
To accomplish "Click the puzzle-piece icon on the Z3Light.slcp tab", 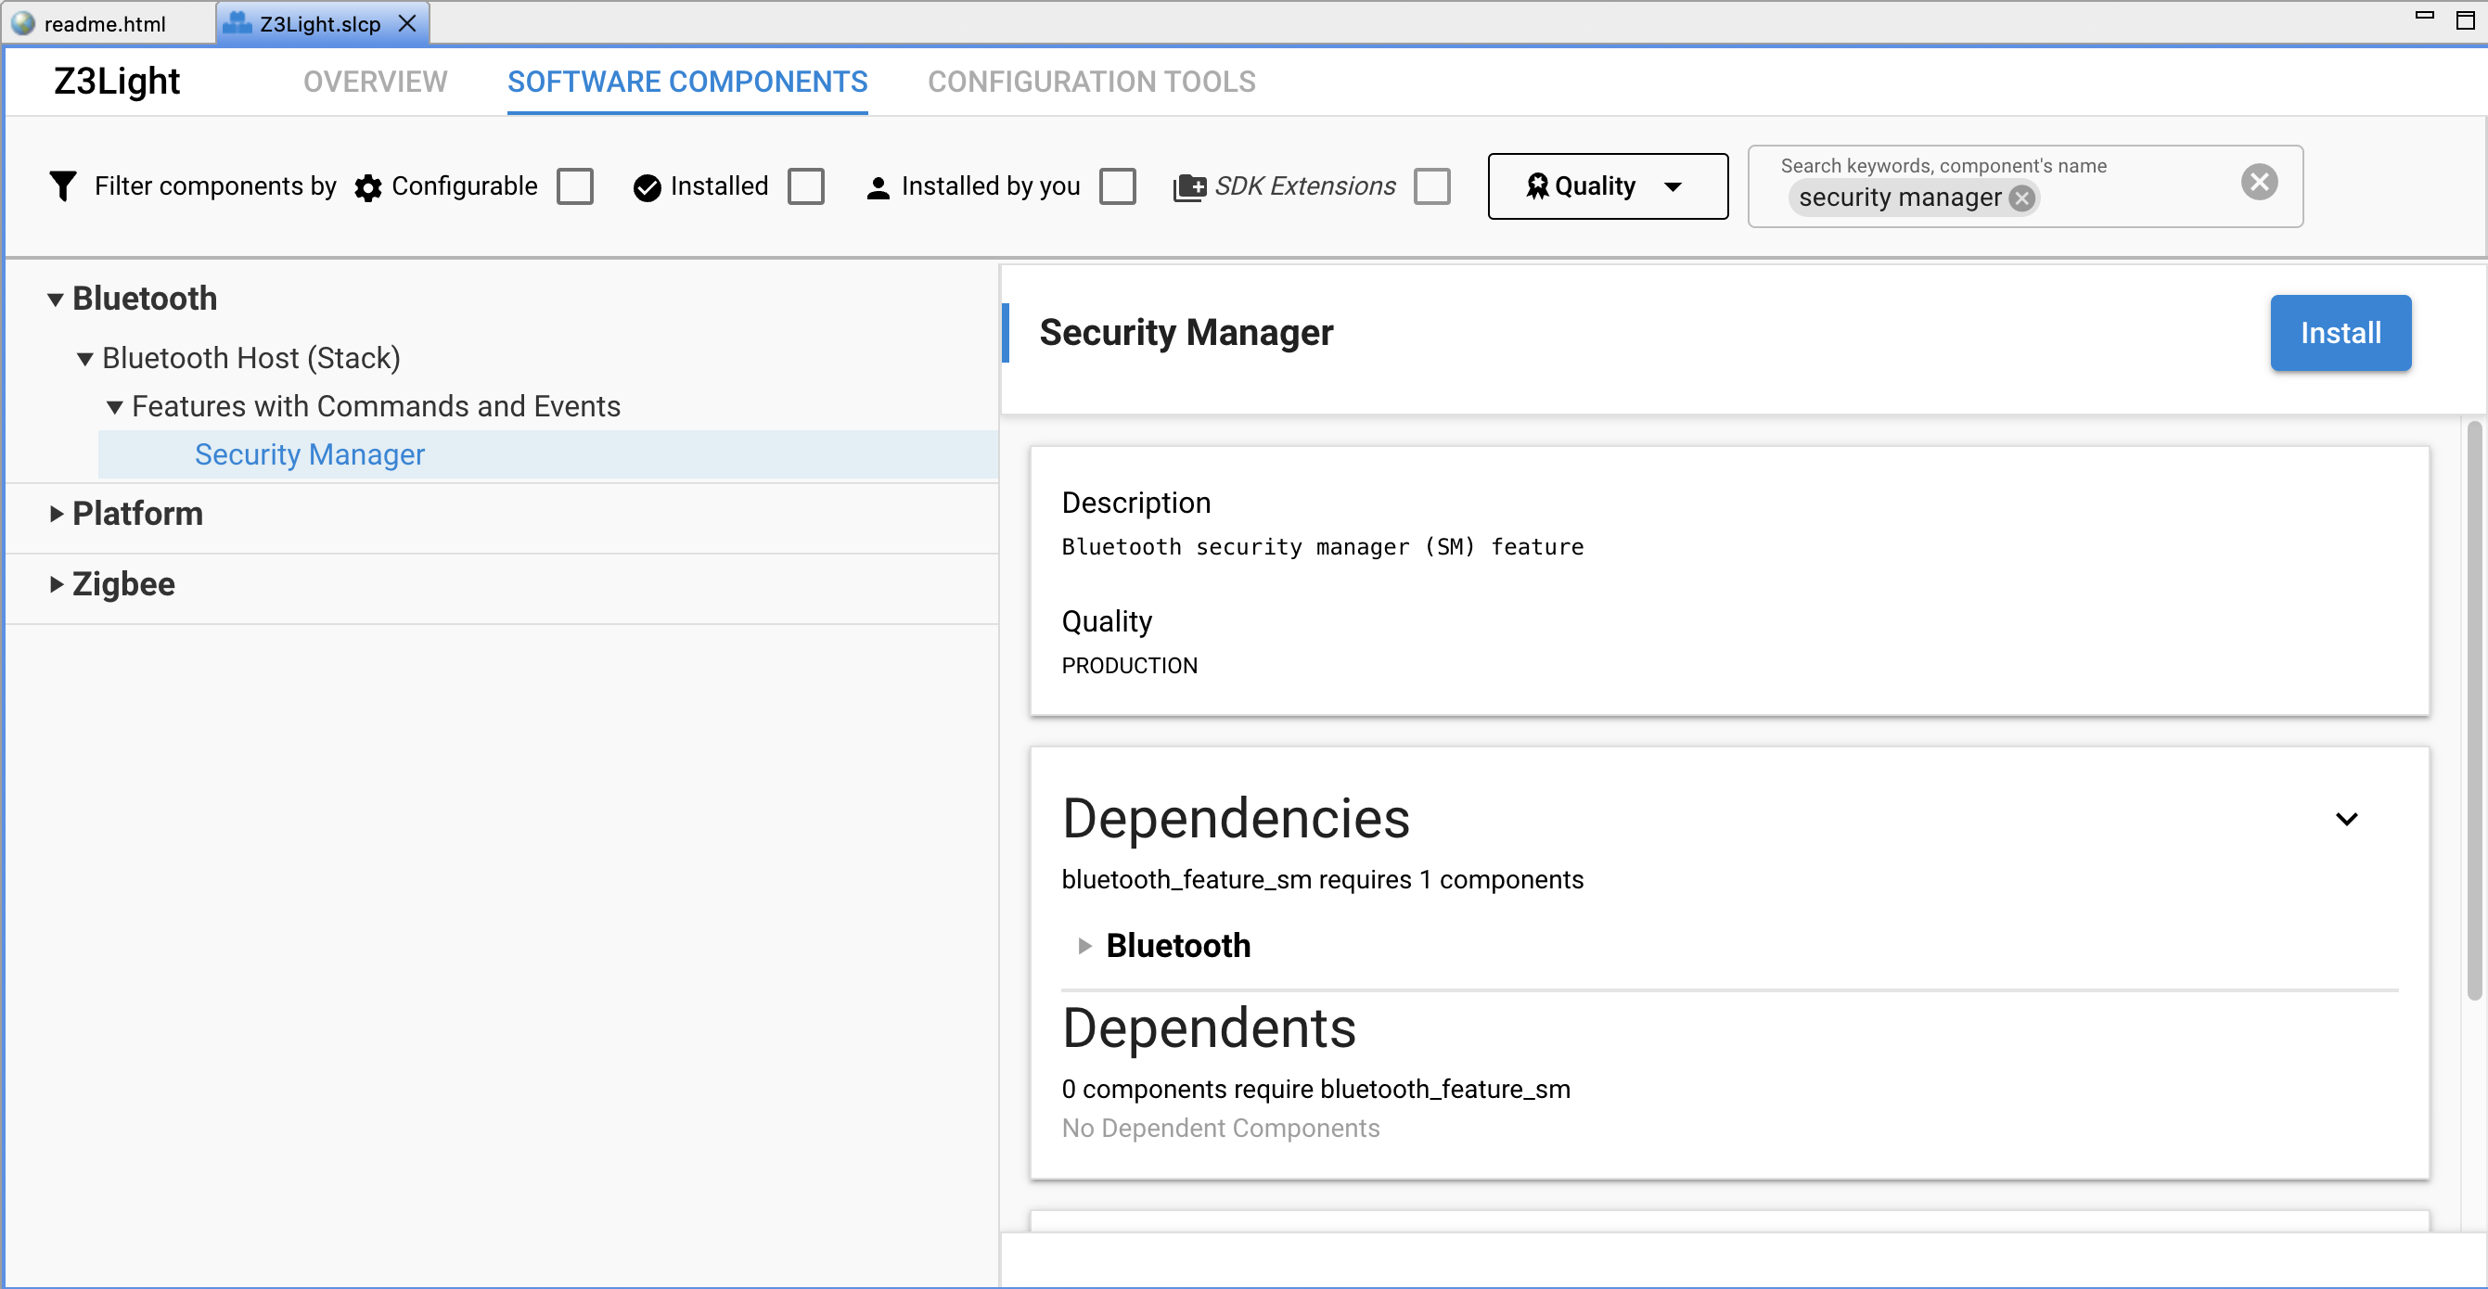I will (x=237, y=22).
